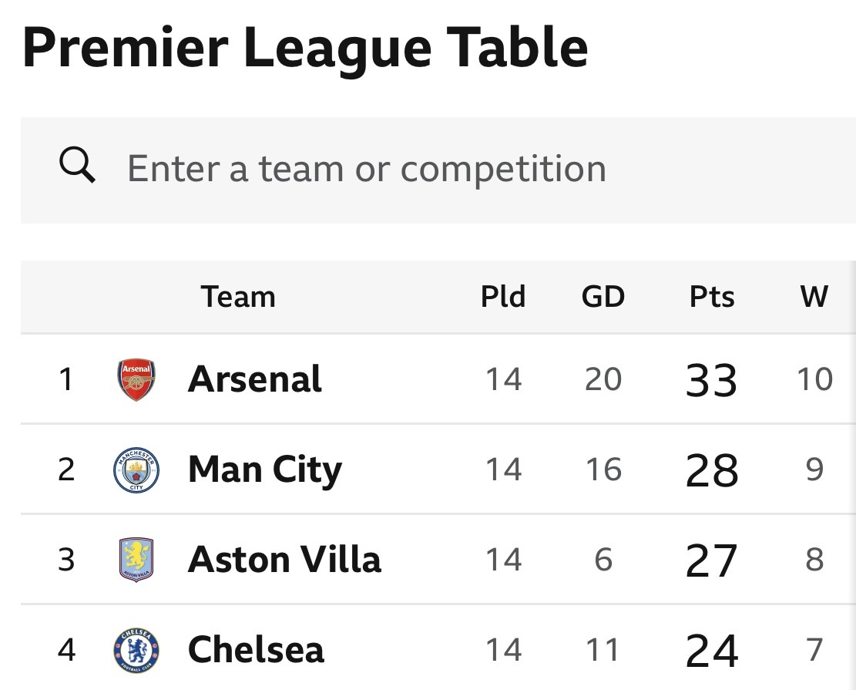Click Arsenal's 33 points value
Image resolution: width=856 pixels, height=690 pixels.
point(712,380)
